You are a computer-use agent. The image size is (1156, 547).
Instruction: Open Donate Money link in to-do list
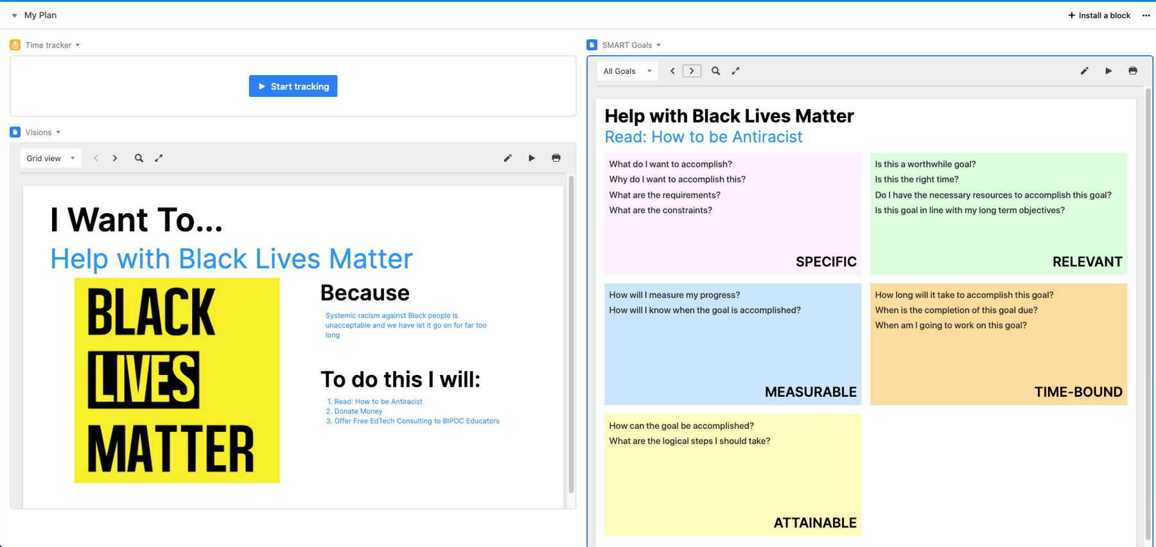point(358,412)
